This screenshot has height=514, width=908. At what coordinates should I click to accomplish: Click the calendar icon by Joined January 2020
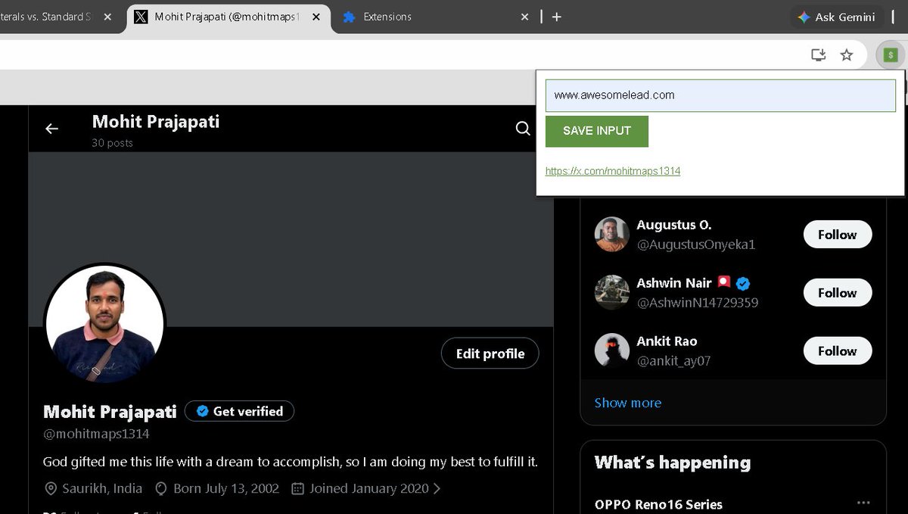(x=297, y=488)
